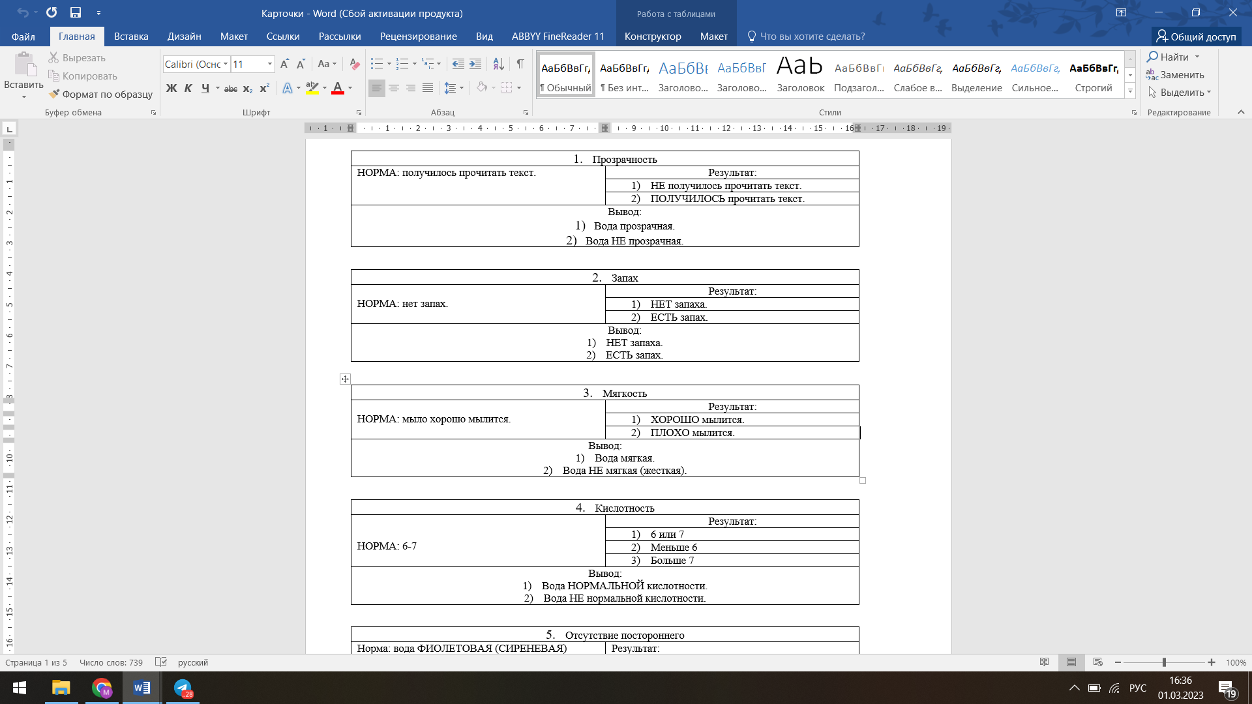Switch to read mode view icon
Screen dimensions: 1252x704
coord(1045,662)
